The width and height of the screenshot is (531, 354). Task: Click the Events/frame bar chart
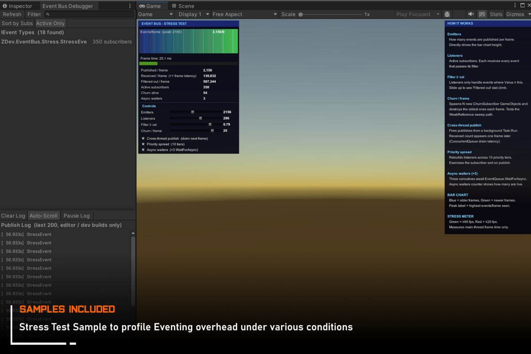pyautogui.click(x=189, y=41)
